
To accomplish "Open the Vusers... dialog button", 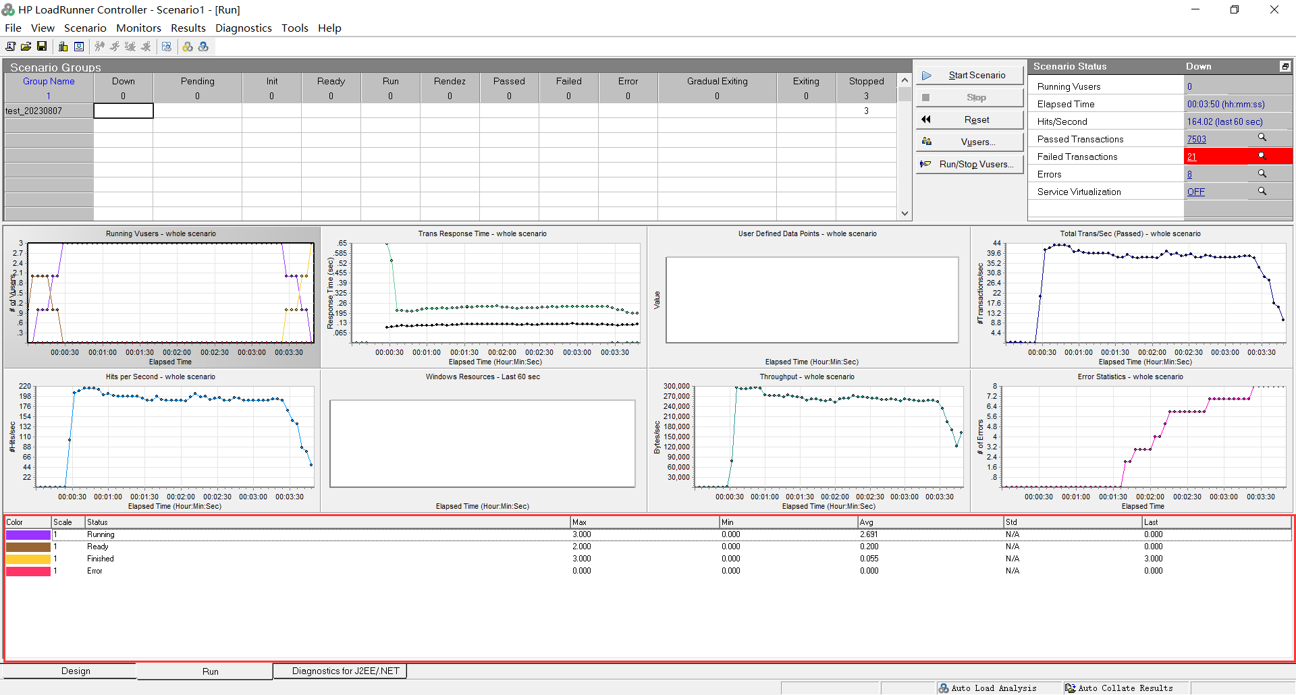I will [x=969, y=142].
